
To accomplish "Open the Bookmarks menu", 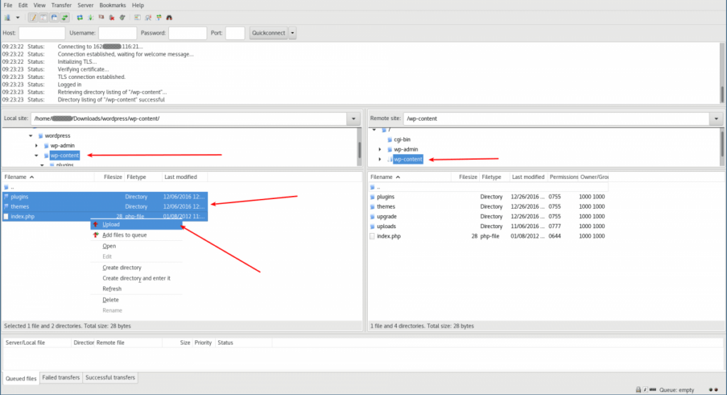I will pos(112,5).
